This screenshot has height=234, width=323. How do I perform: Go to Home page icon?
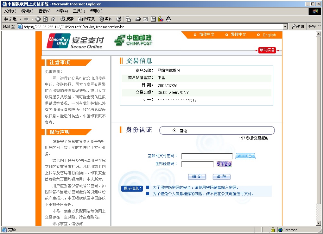[53, 19]
